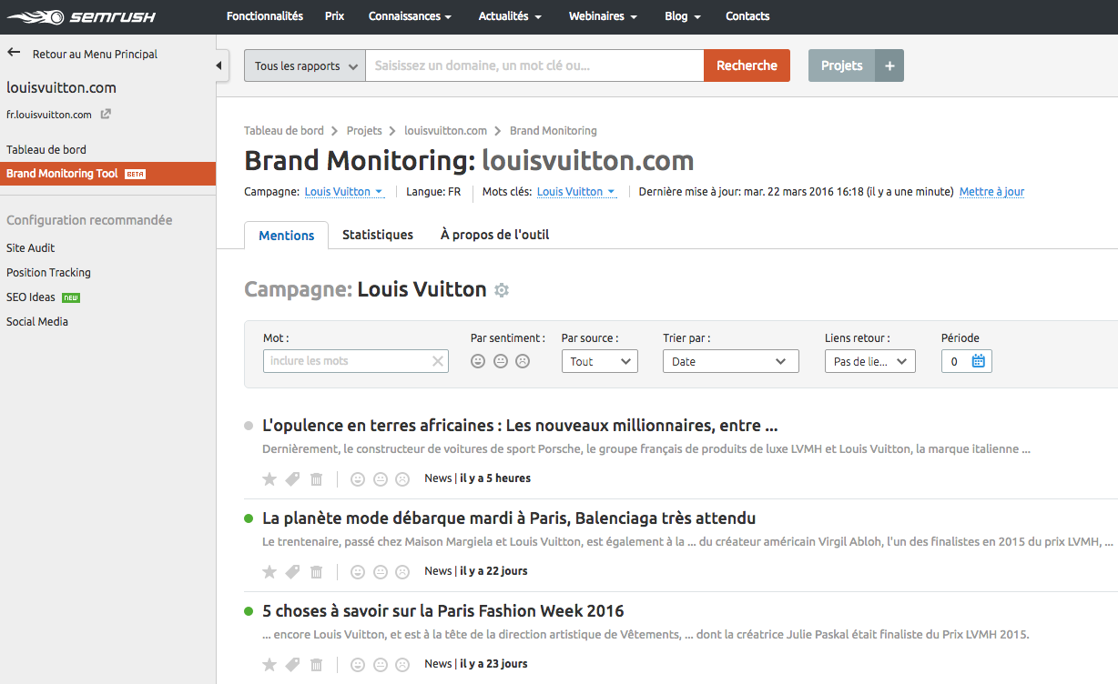This screenshot has height=684, width=1118.
Task: Open Prix in the top navigation
Action: point(335,16)
